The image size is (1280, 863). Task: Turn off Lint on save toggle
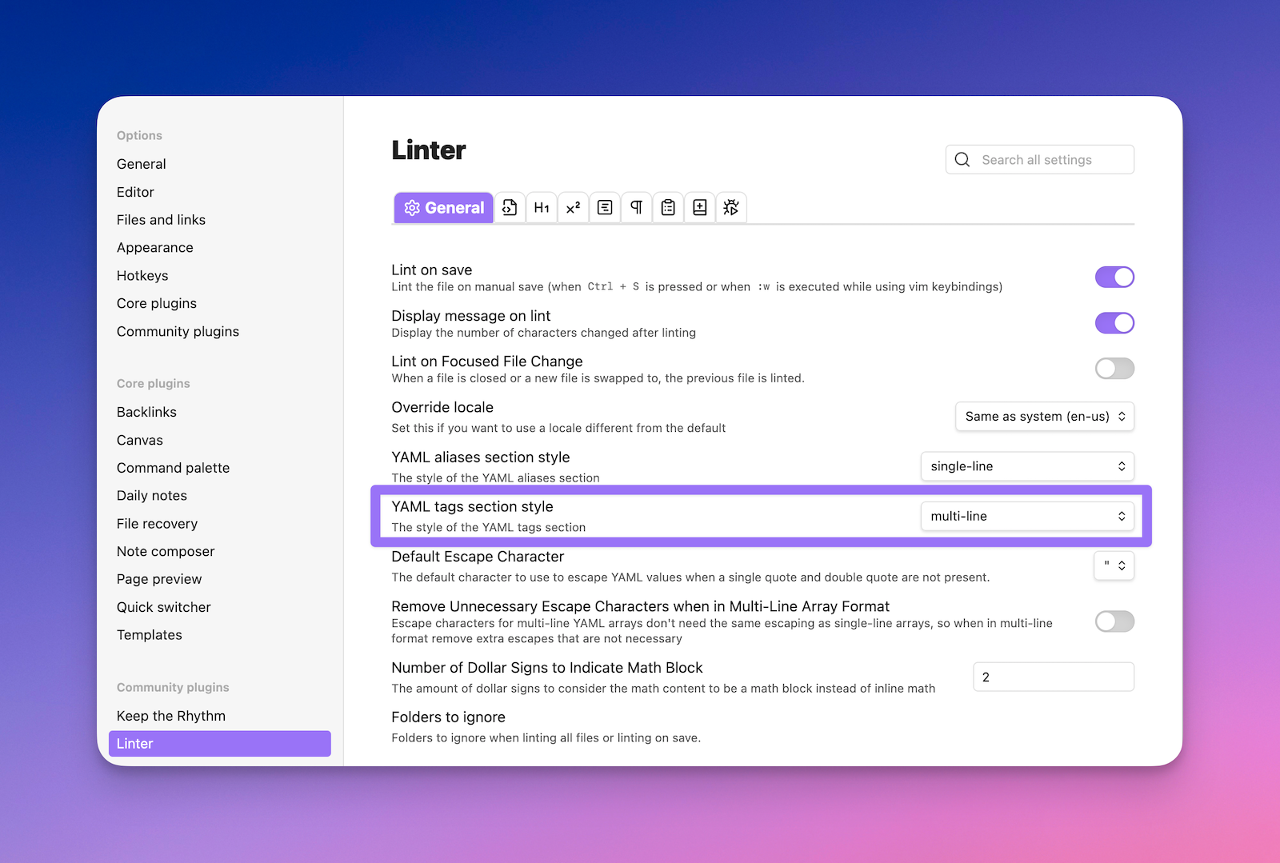click(1114, 278)
